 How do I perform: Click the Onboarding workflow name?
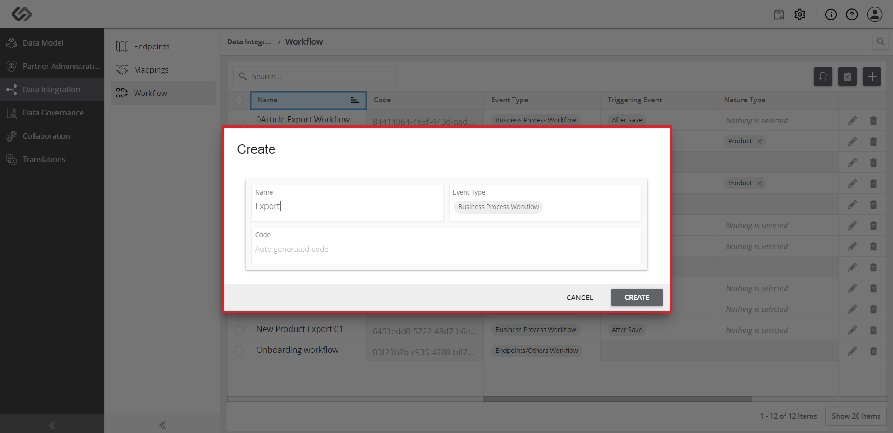298,350
